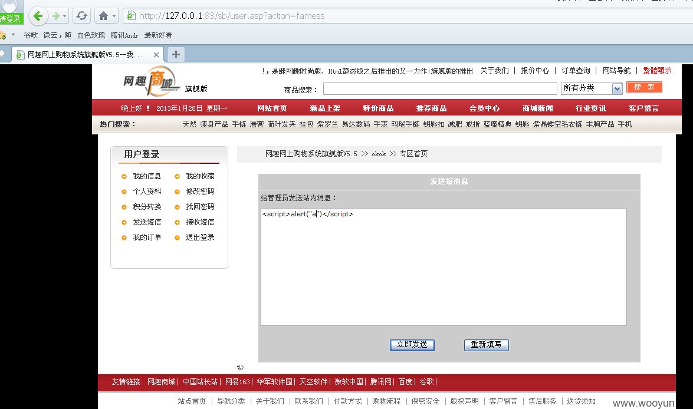The height and width of the screenshot is (409, 693).
Task: Open the home button dropdown arrow
Action: tap(114, 17)
